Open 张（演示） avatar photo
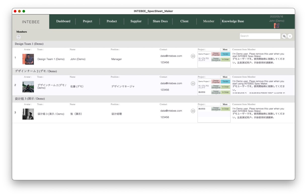307x196 pixels. pos(28,114)
